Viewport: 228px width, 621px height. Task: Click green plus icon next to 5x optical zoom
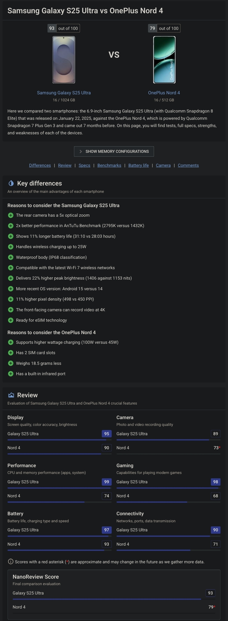[x=11, y=215]
